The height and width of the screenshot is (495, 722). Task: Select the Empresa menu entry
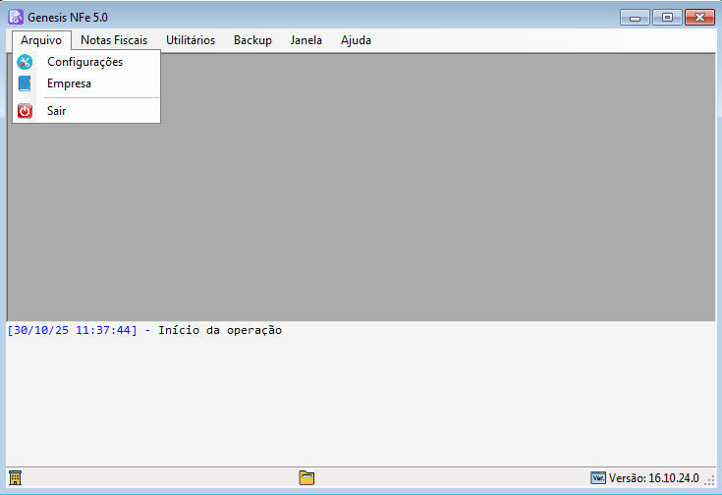[x=69, y=84]
